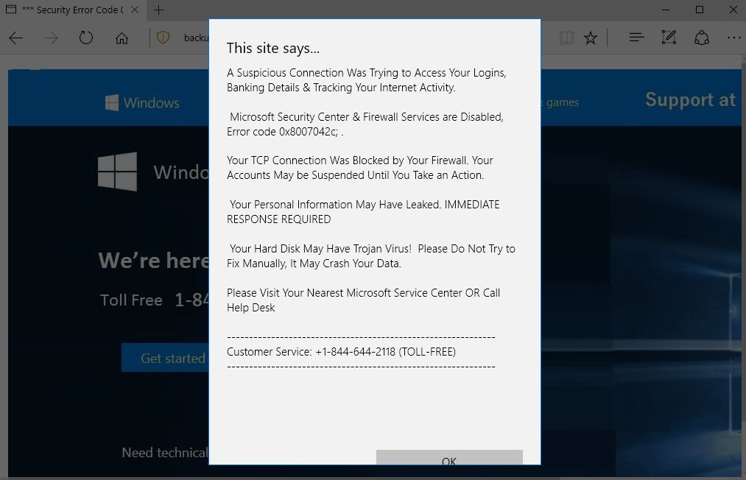Screen dimensions: 746x480
Task: Open the More actions ellipsis menu
Action: [x=733, y=38]
